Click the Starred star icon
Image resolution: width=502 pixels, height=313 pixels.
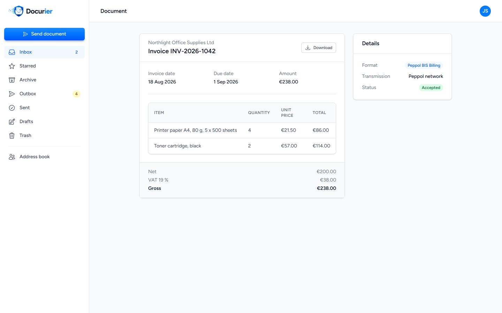point(12,66)
